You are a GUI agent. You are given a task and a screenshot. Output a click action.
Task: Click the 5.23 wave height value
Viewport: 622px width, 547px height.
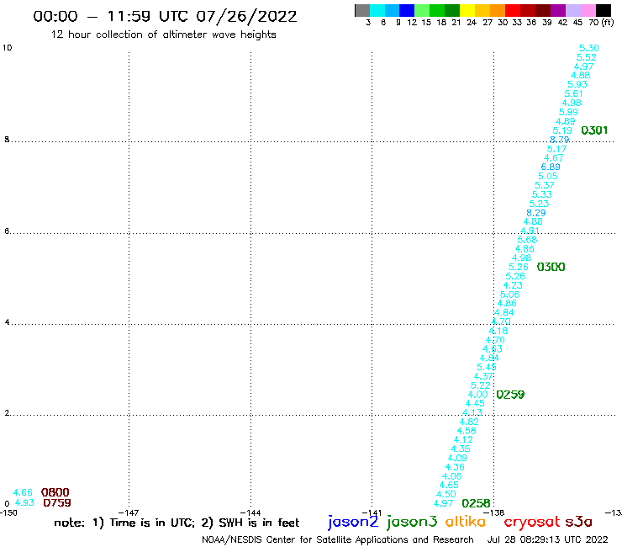click(539, 204)
